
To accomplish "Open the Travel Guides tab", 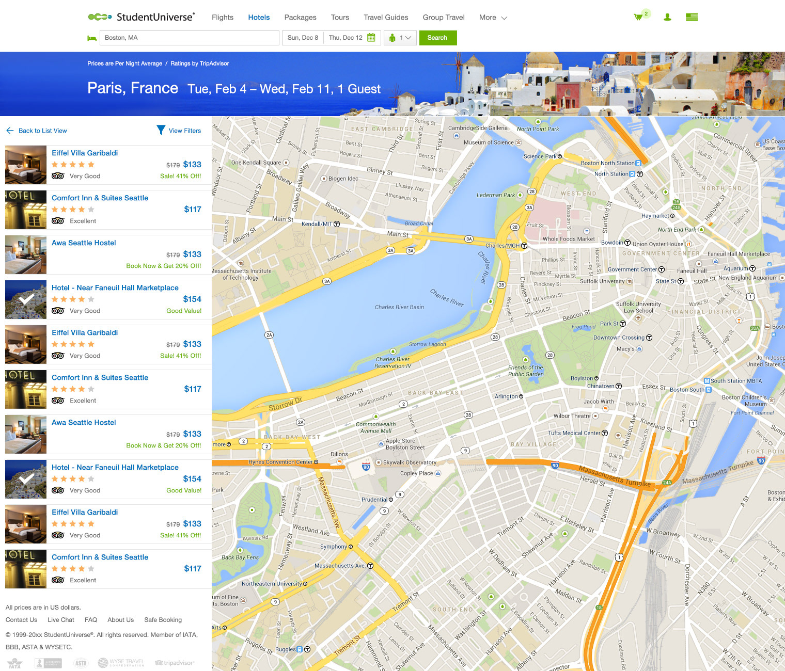I will point(386,18).
